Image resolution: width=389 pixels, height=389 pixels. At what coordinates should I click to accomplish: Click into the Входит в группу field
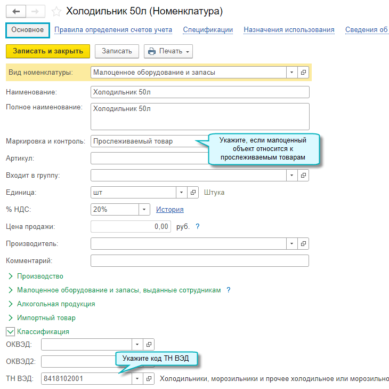point(189,176)
